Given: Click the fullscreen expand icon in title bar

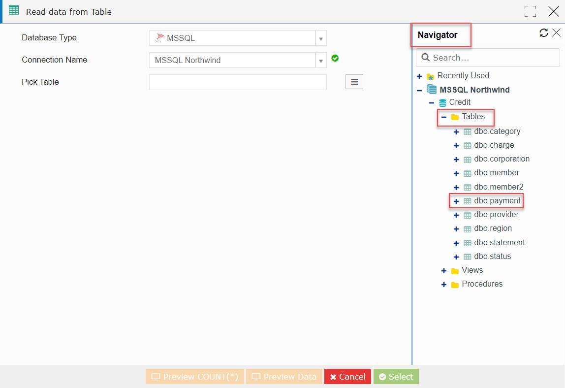Looking at the screenshot, I should [530, 11].
